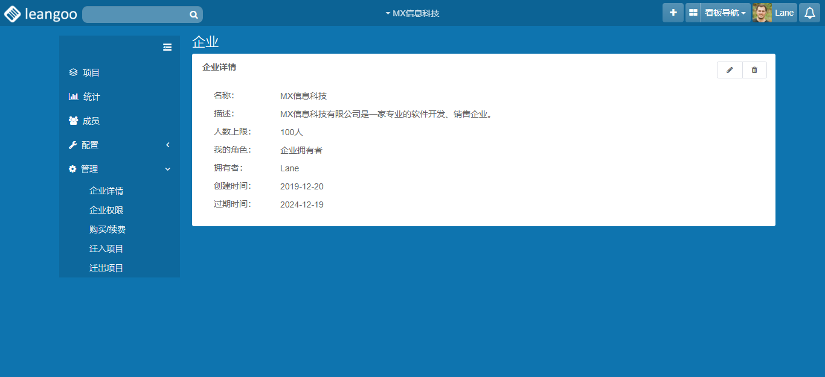Select 迁入项目 submenu item
This screenshot has width=825, height=377.
[x=106, y=249]
